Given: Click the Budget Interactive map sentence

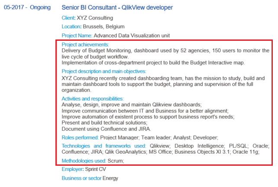Looking at the screenshot, I should pos(153,63).
